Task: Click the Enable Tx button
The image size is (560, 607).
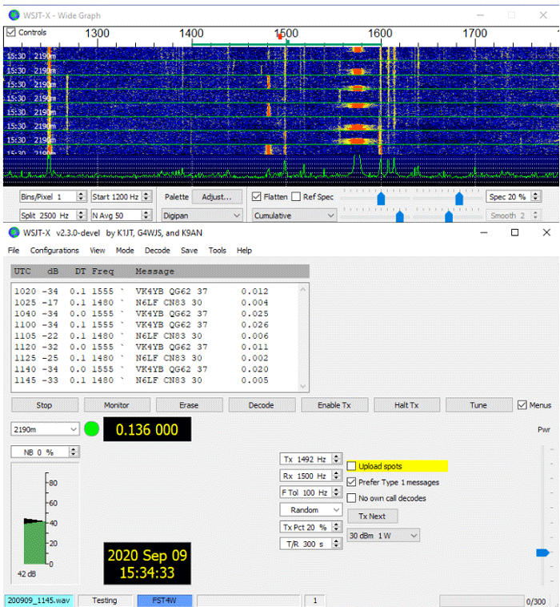Action: (x=334, y=405)
